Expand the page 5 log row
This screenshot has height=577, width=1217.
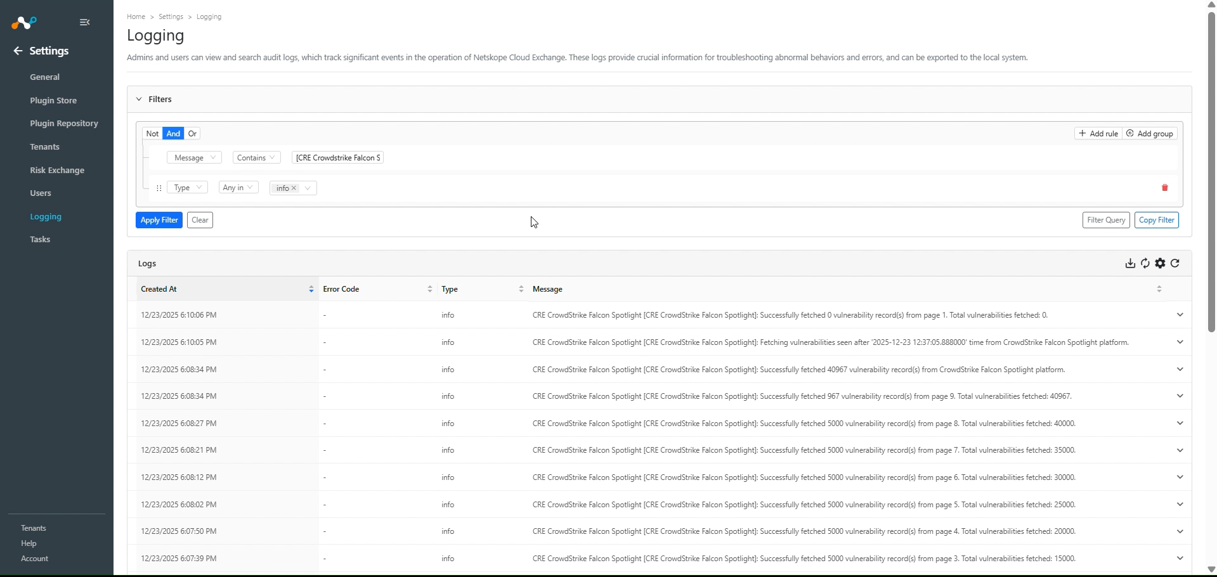click(1180, 505)
